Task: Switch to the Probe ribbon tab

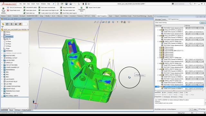Action: [66, 16]
